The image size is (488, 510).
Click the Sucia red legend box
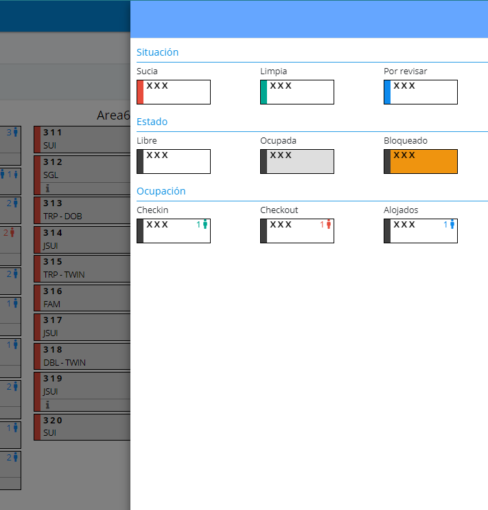(x=174, y=92)
